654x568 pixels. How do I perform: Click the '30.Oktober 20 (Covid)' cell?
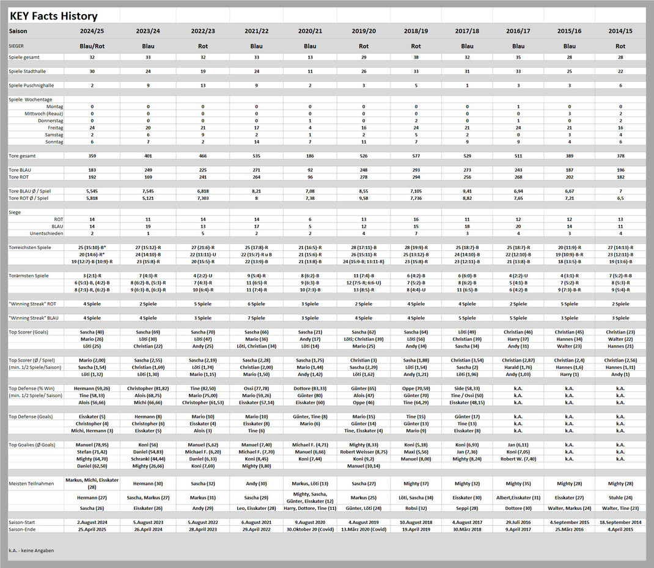click(x=310, y=530)
